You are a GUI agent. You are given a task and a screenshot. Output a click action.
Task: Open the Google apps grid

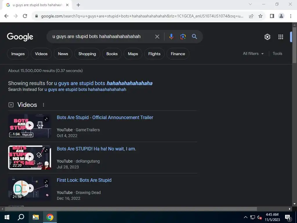(x=281, y=37)
